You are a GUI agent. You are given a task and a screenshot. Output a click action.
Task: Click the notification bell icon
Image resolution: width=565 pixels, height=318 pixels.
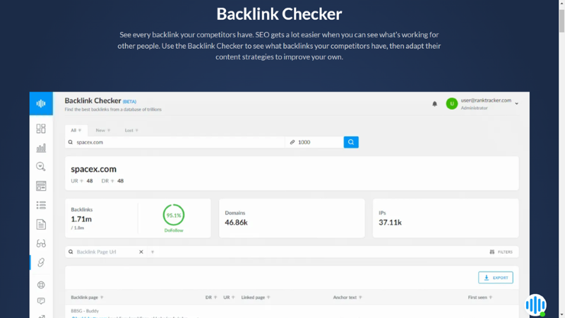pos(434,104)
